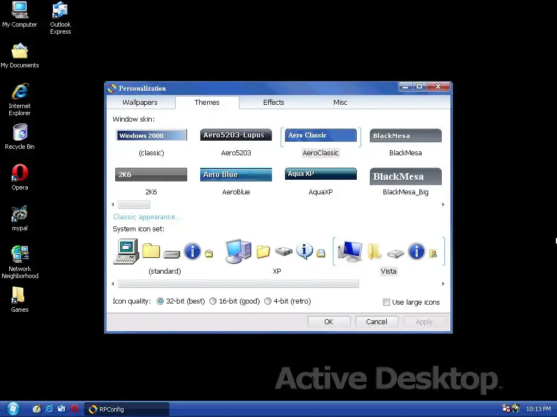Choose the BlackMesa_Big window skin
This screenshot has width=557, height=417.
point(406,182)
